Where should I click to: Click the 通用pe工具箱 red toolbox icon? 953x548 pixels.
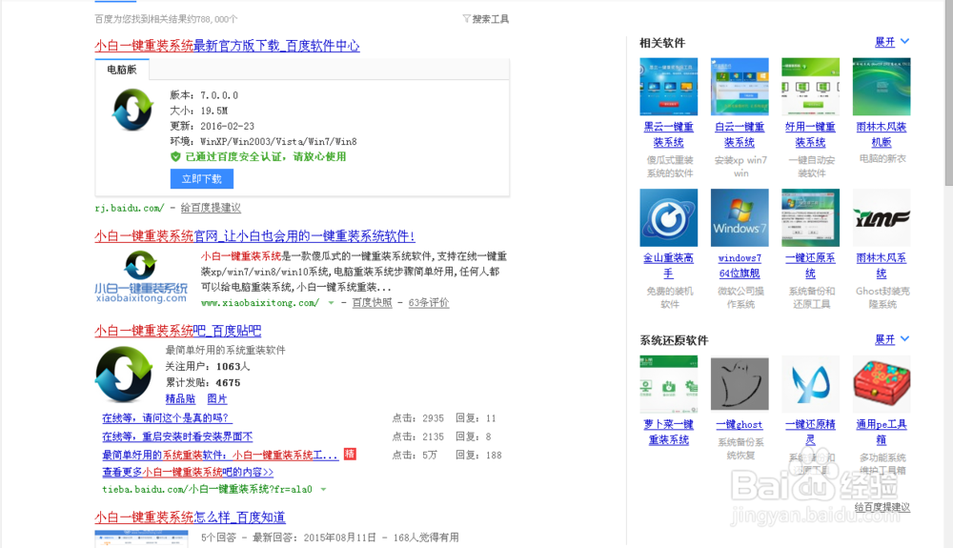(x=882, y=384)
